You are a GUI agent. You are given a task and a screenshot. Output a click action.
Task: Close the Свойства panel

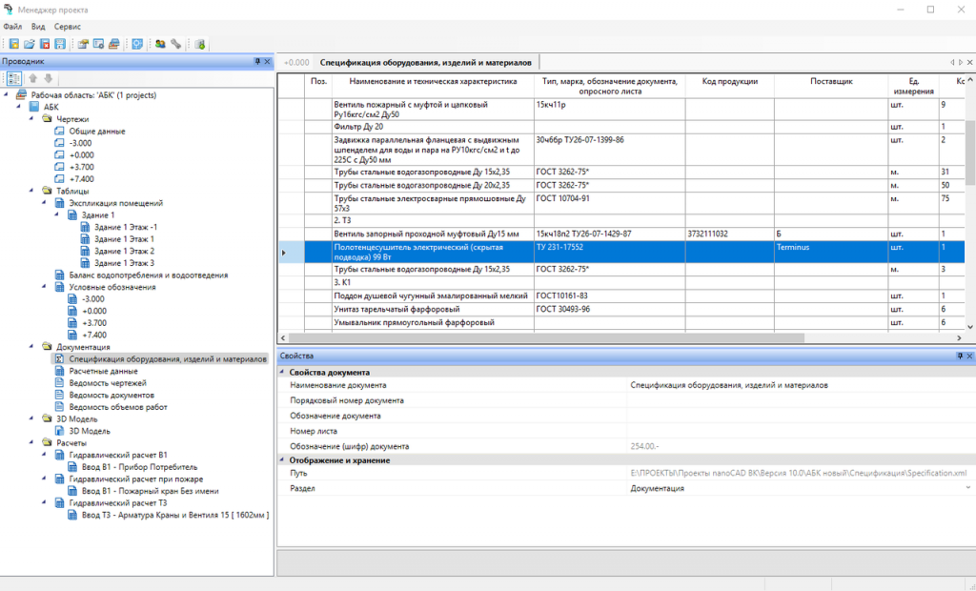coord(969,356)
